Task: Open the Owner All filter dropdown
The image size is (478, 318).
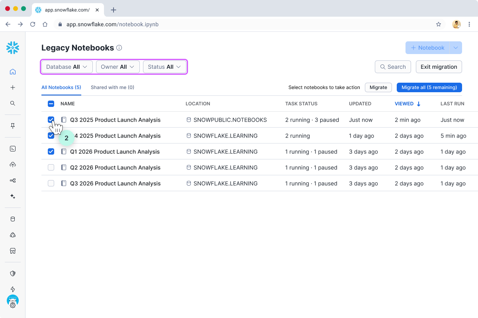Action: 118,67
